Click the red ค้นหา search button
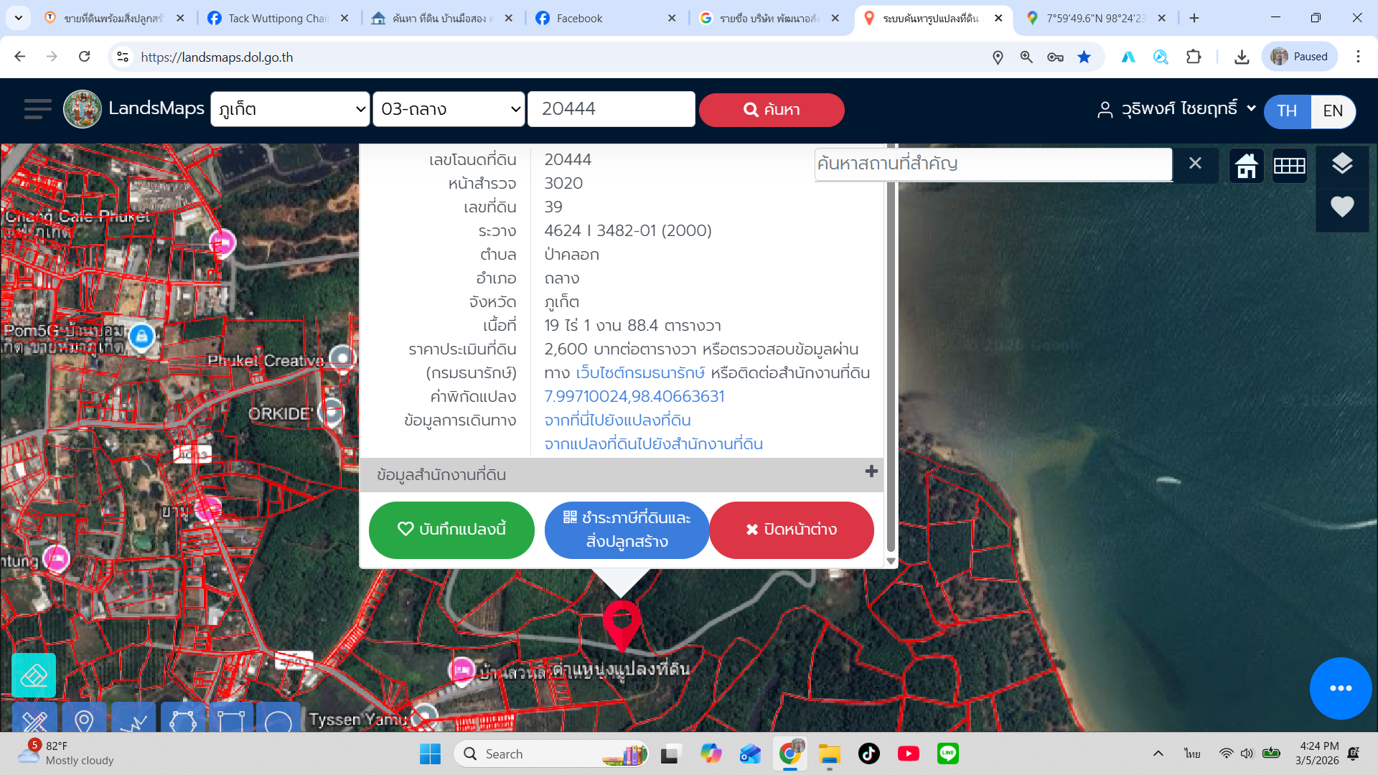Screen dimensions: 1378x775 click(x=772, y=110)
